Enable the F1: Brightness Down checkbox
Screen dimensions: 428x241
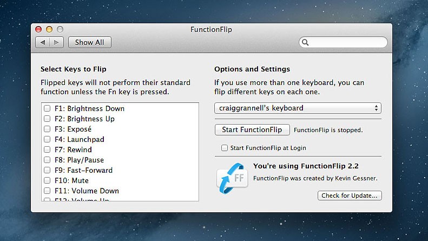[x=48, y=108]
